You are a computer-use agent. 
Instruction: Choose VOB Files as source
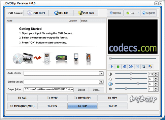click(86, 13)
